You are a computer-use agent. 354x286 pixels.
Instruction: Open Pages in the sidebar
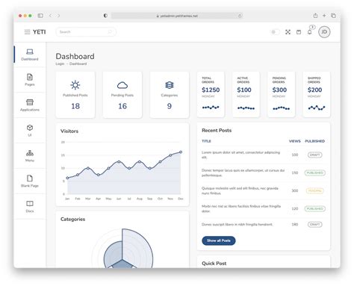tap(30, 80)
